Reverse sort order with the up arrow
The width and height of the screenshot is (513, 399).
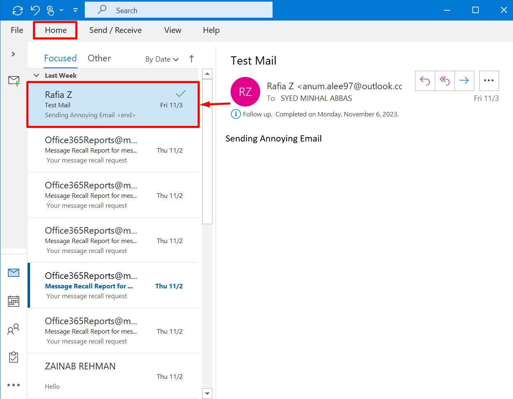[191, 59]
